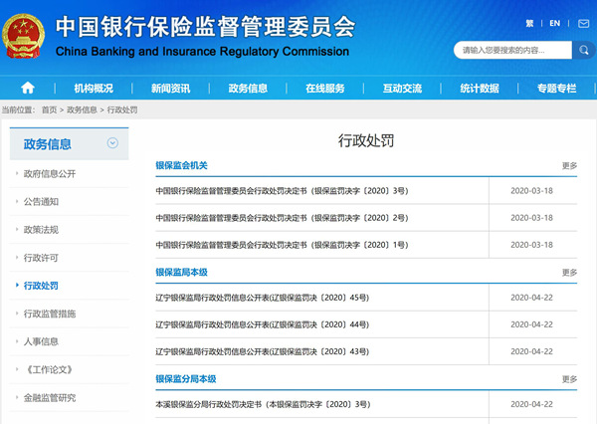
Task: Click 更多 for 银保监局本级 section
Action: [569, 273]
